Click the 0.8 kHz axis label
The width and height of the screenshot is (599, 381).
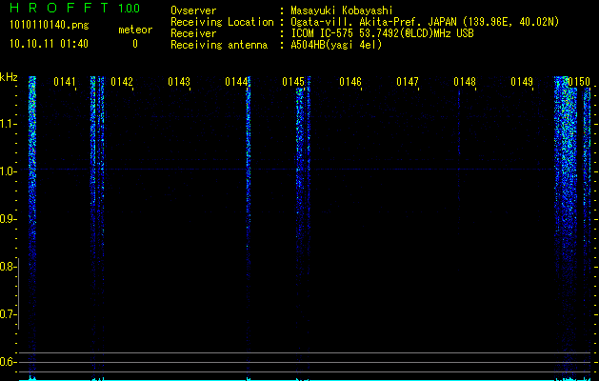8,267
